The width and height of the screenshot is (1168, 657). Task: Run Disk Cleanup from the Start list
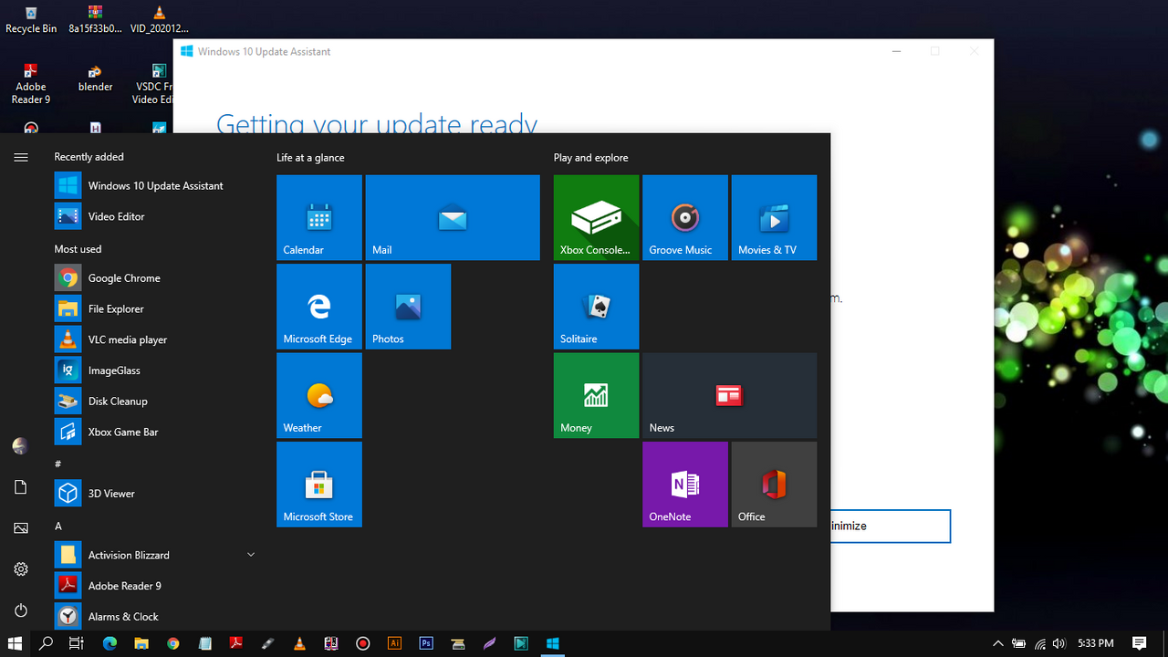[155, 401]
